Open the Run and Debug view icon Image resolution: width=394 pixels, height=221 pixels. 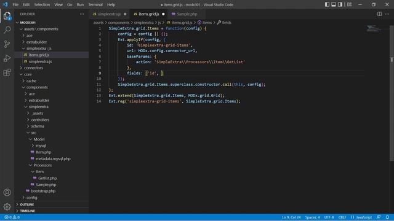7,58
